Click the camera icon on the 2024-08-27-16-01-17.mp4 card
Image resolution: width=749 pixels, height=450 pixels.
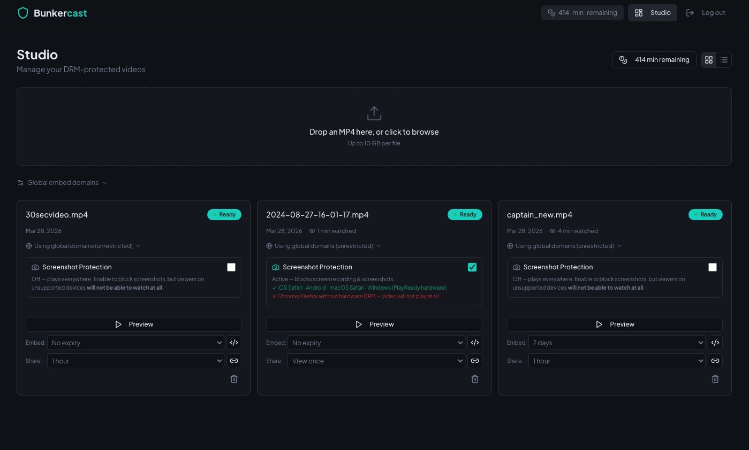pyautogui.click(x=276, y=267)
